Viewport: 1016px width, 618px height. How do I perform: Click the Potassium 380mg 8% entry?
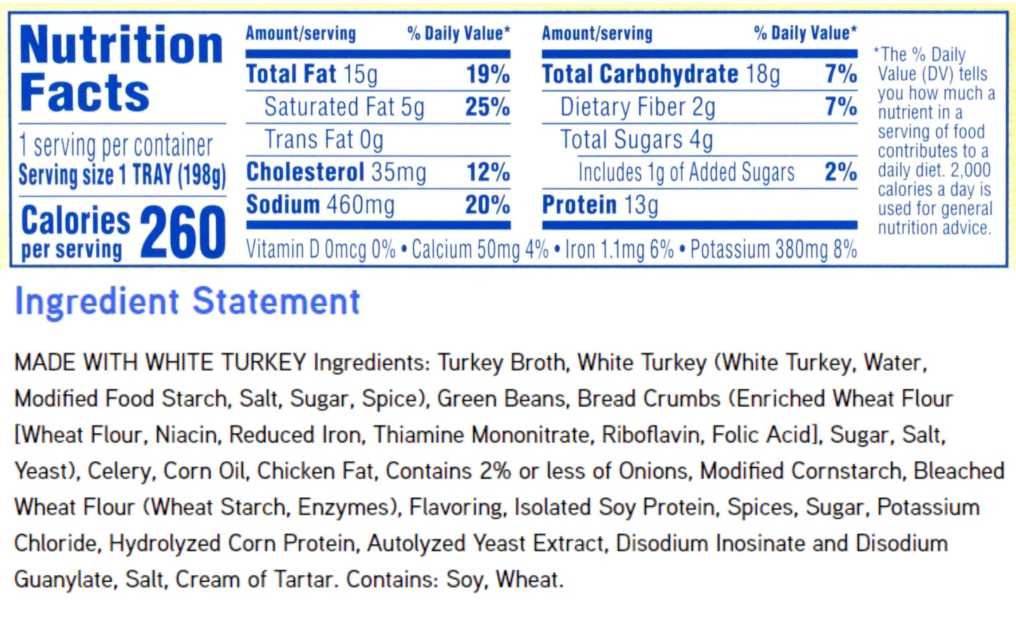click(x=773, y=250)
